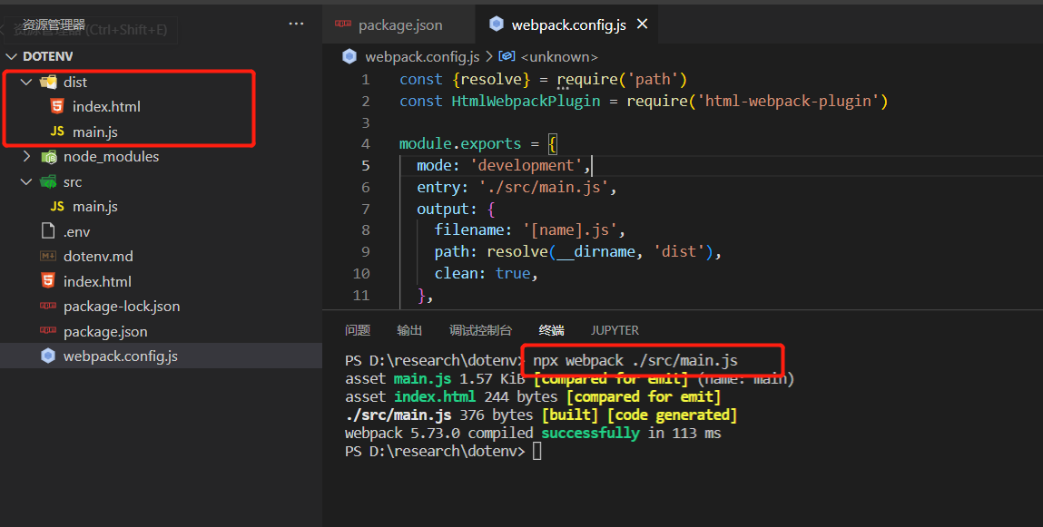Click the .env file icon
This screenshot has width=1043, height=527.
48,231
